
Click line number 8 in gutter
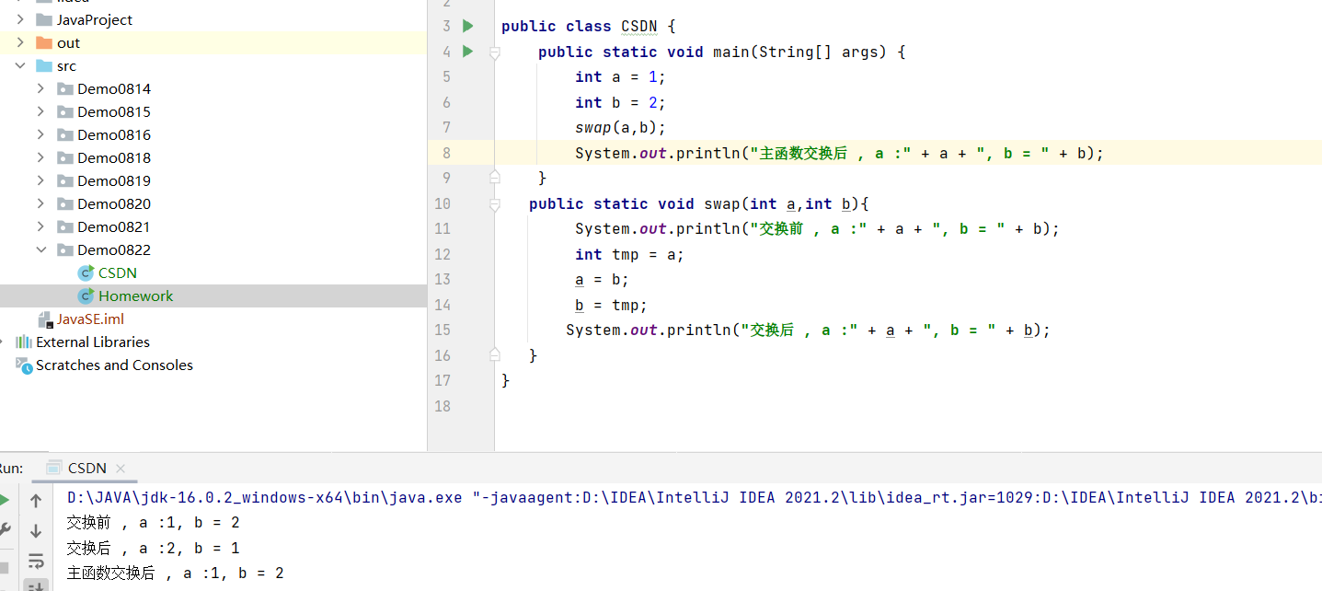(446, 153)
